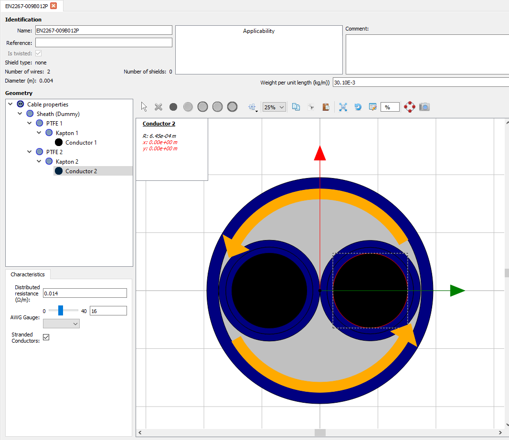Viewport: 509px width, 440px height.
Task: Click the Distributed resistance input field
Action: [x=85, y=293]
